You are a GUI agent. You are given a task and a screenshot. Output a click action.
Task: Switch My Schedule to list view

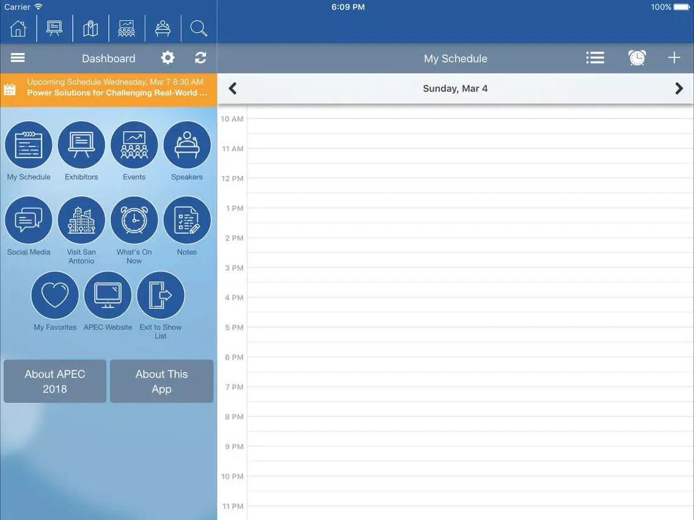[595, 58]
